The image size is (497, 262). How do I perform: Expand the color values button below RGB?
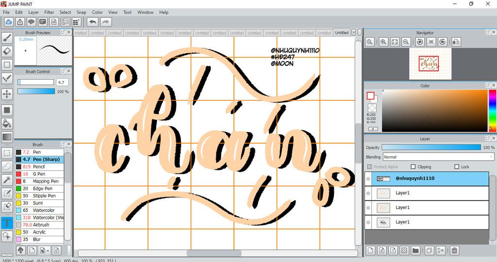coord(373,129)
